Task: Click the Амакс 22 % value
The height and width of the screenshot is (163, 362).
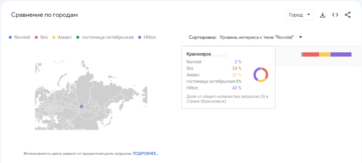Action: pos(237,75)
